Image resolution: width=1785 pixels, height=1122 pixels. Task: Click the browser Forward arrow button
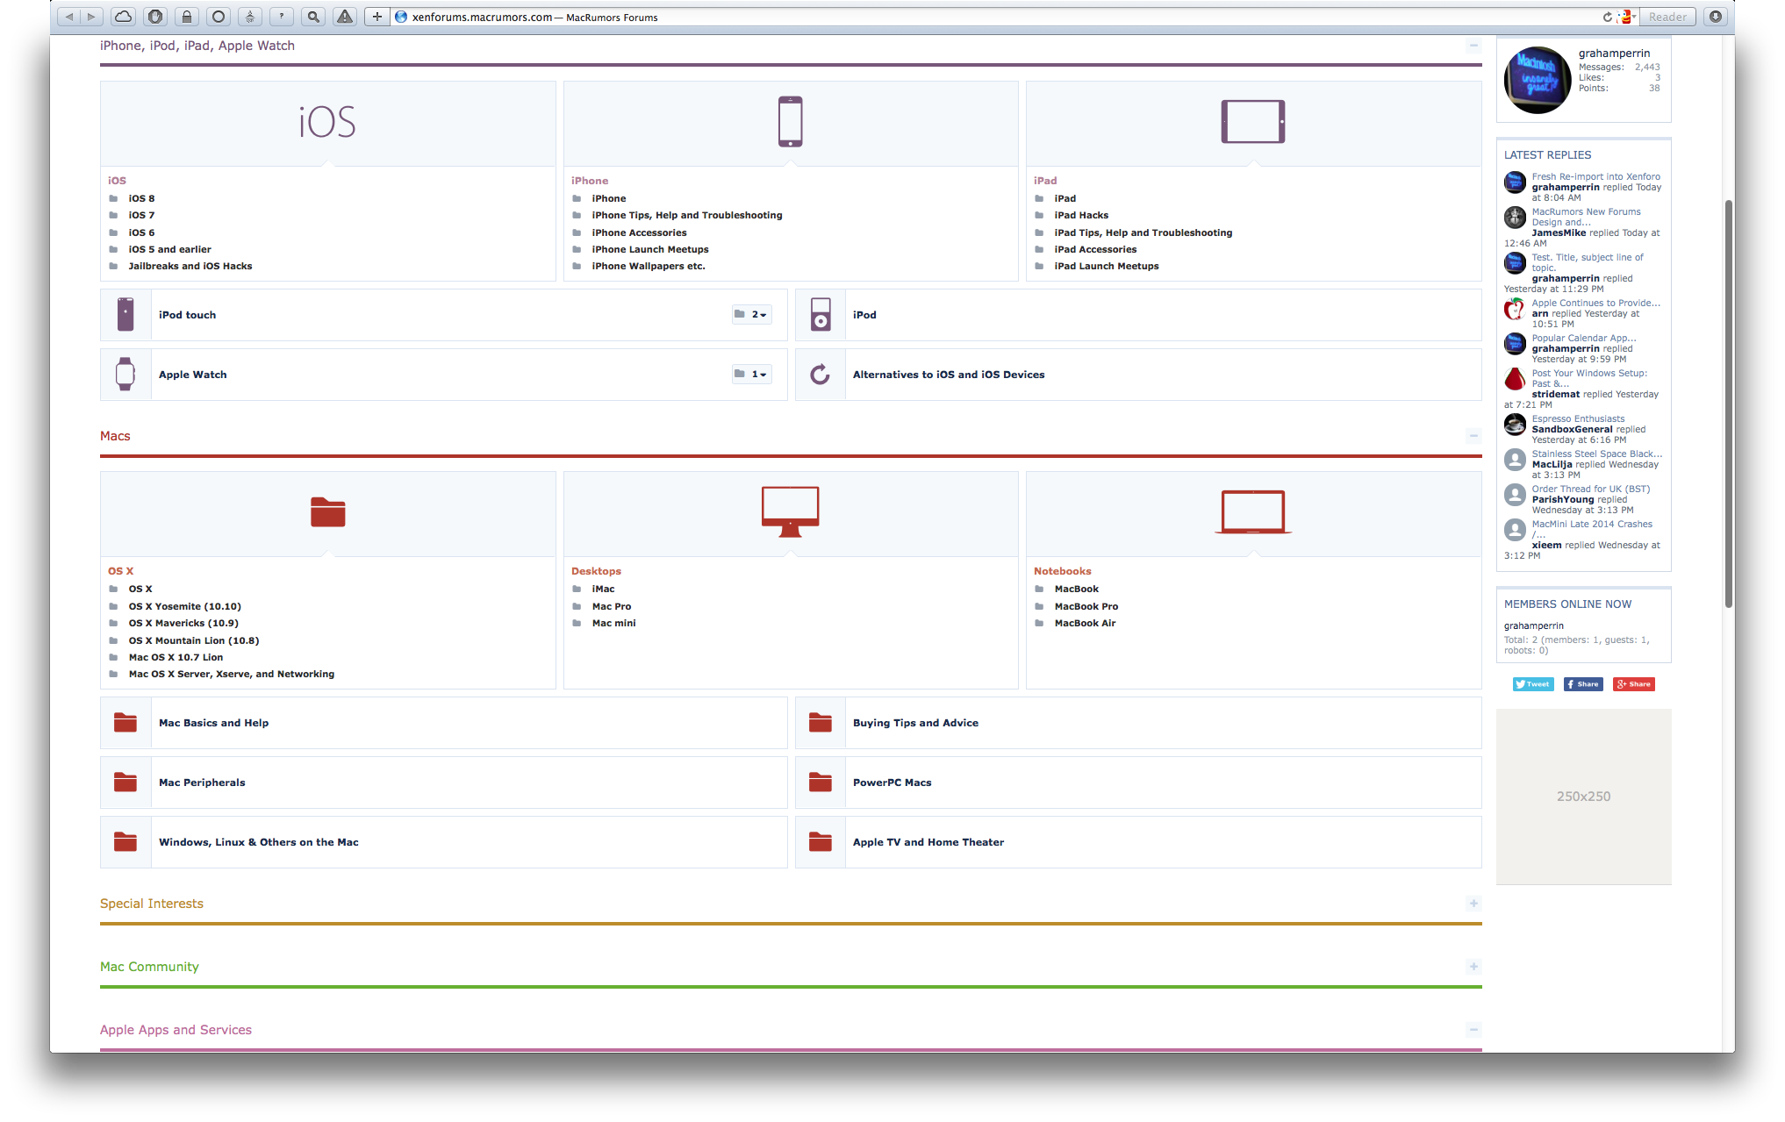tap(91, 17)
